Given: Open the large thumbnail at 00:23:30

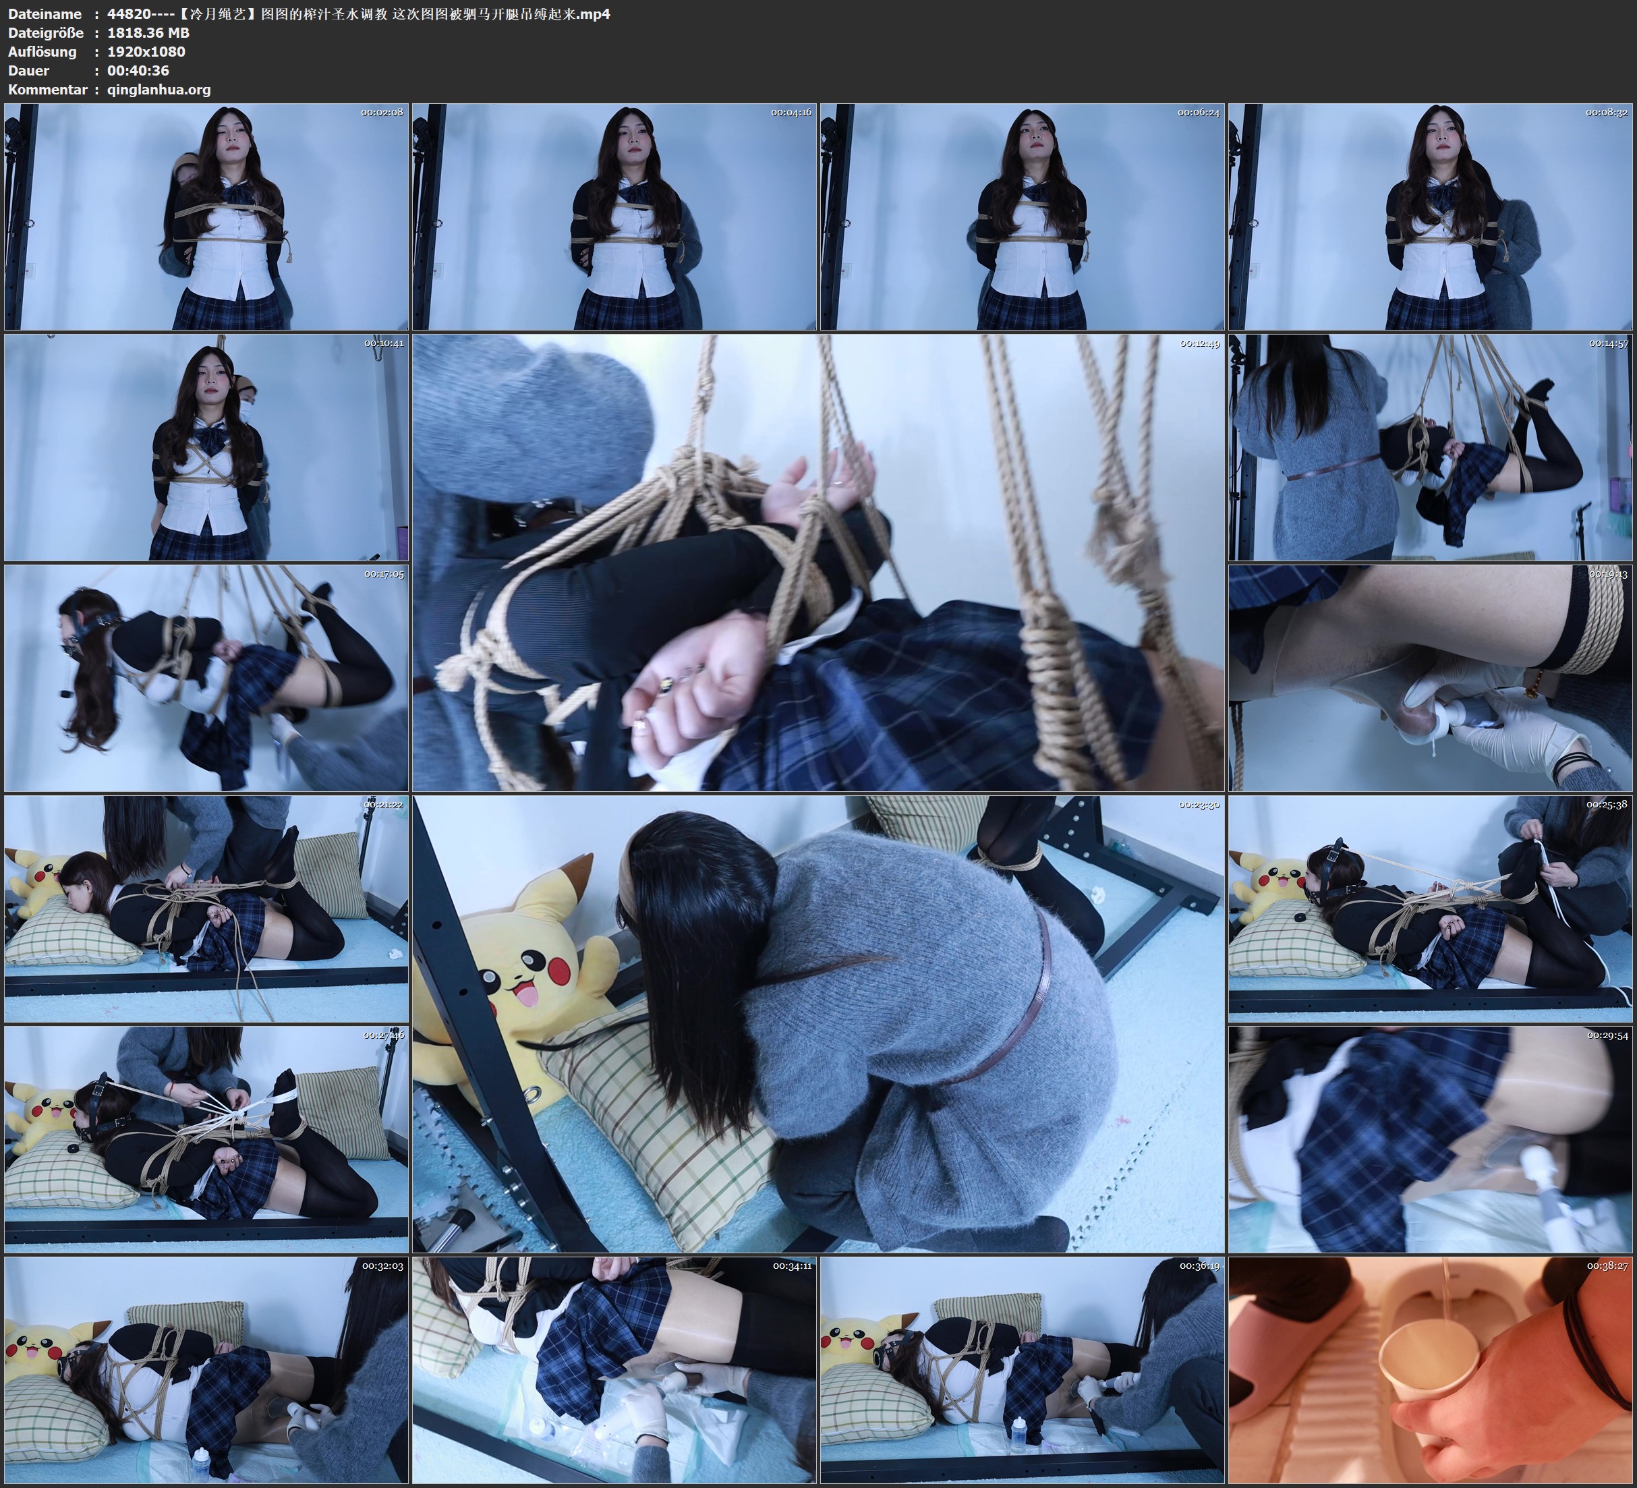Looking at the screenshot, I should point(819,1023).
